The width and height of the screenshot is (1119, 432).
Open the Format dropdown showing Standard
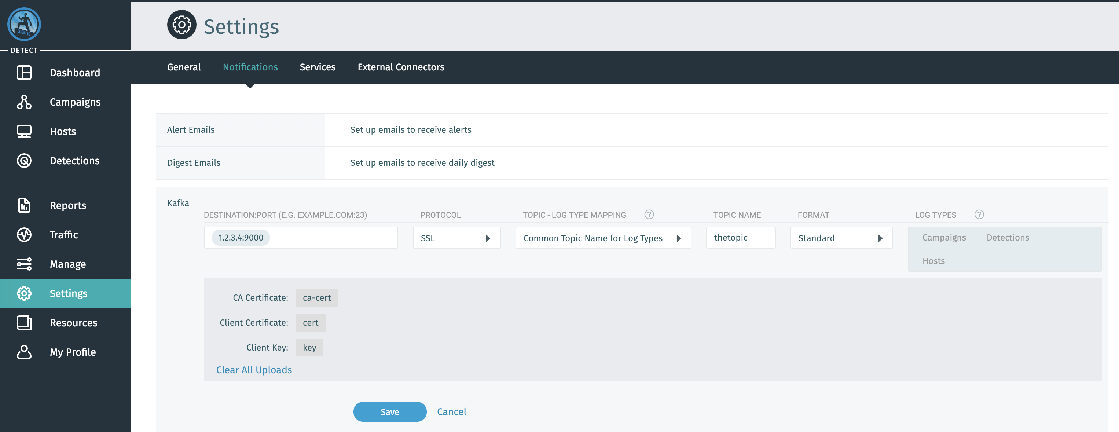coord(841,238)
